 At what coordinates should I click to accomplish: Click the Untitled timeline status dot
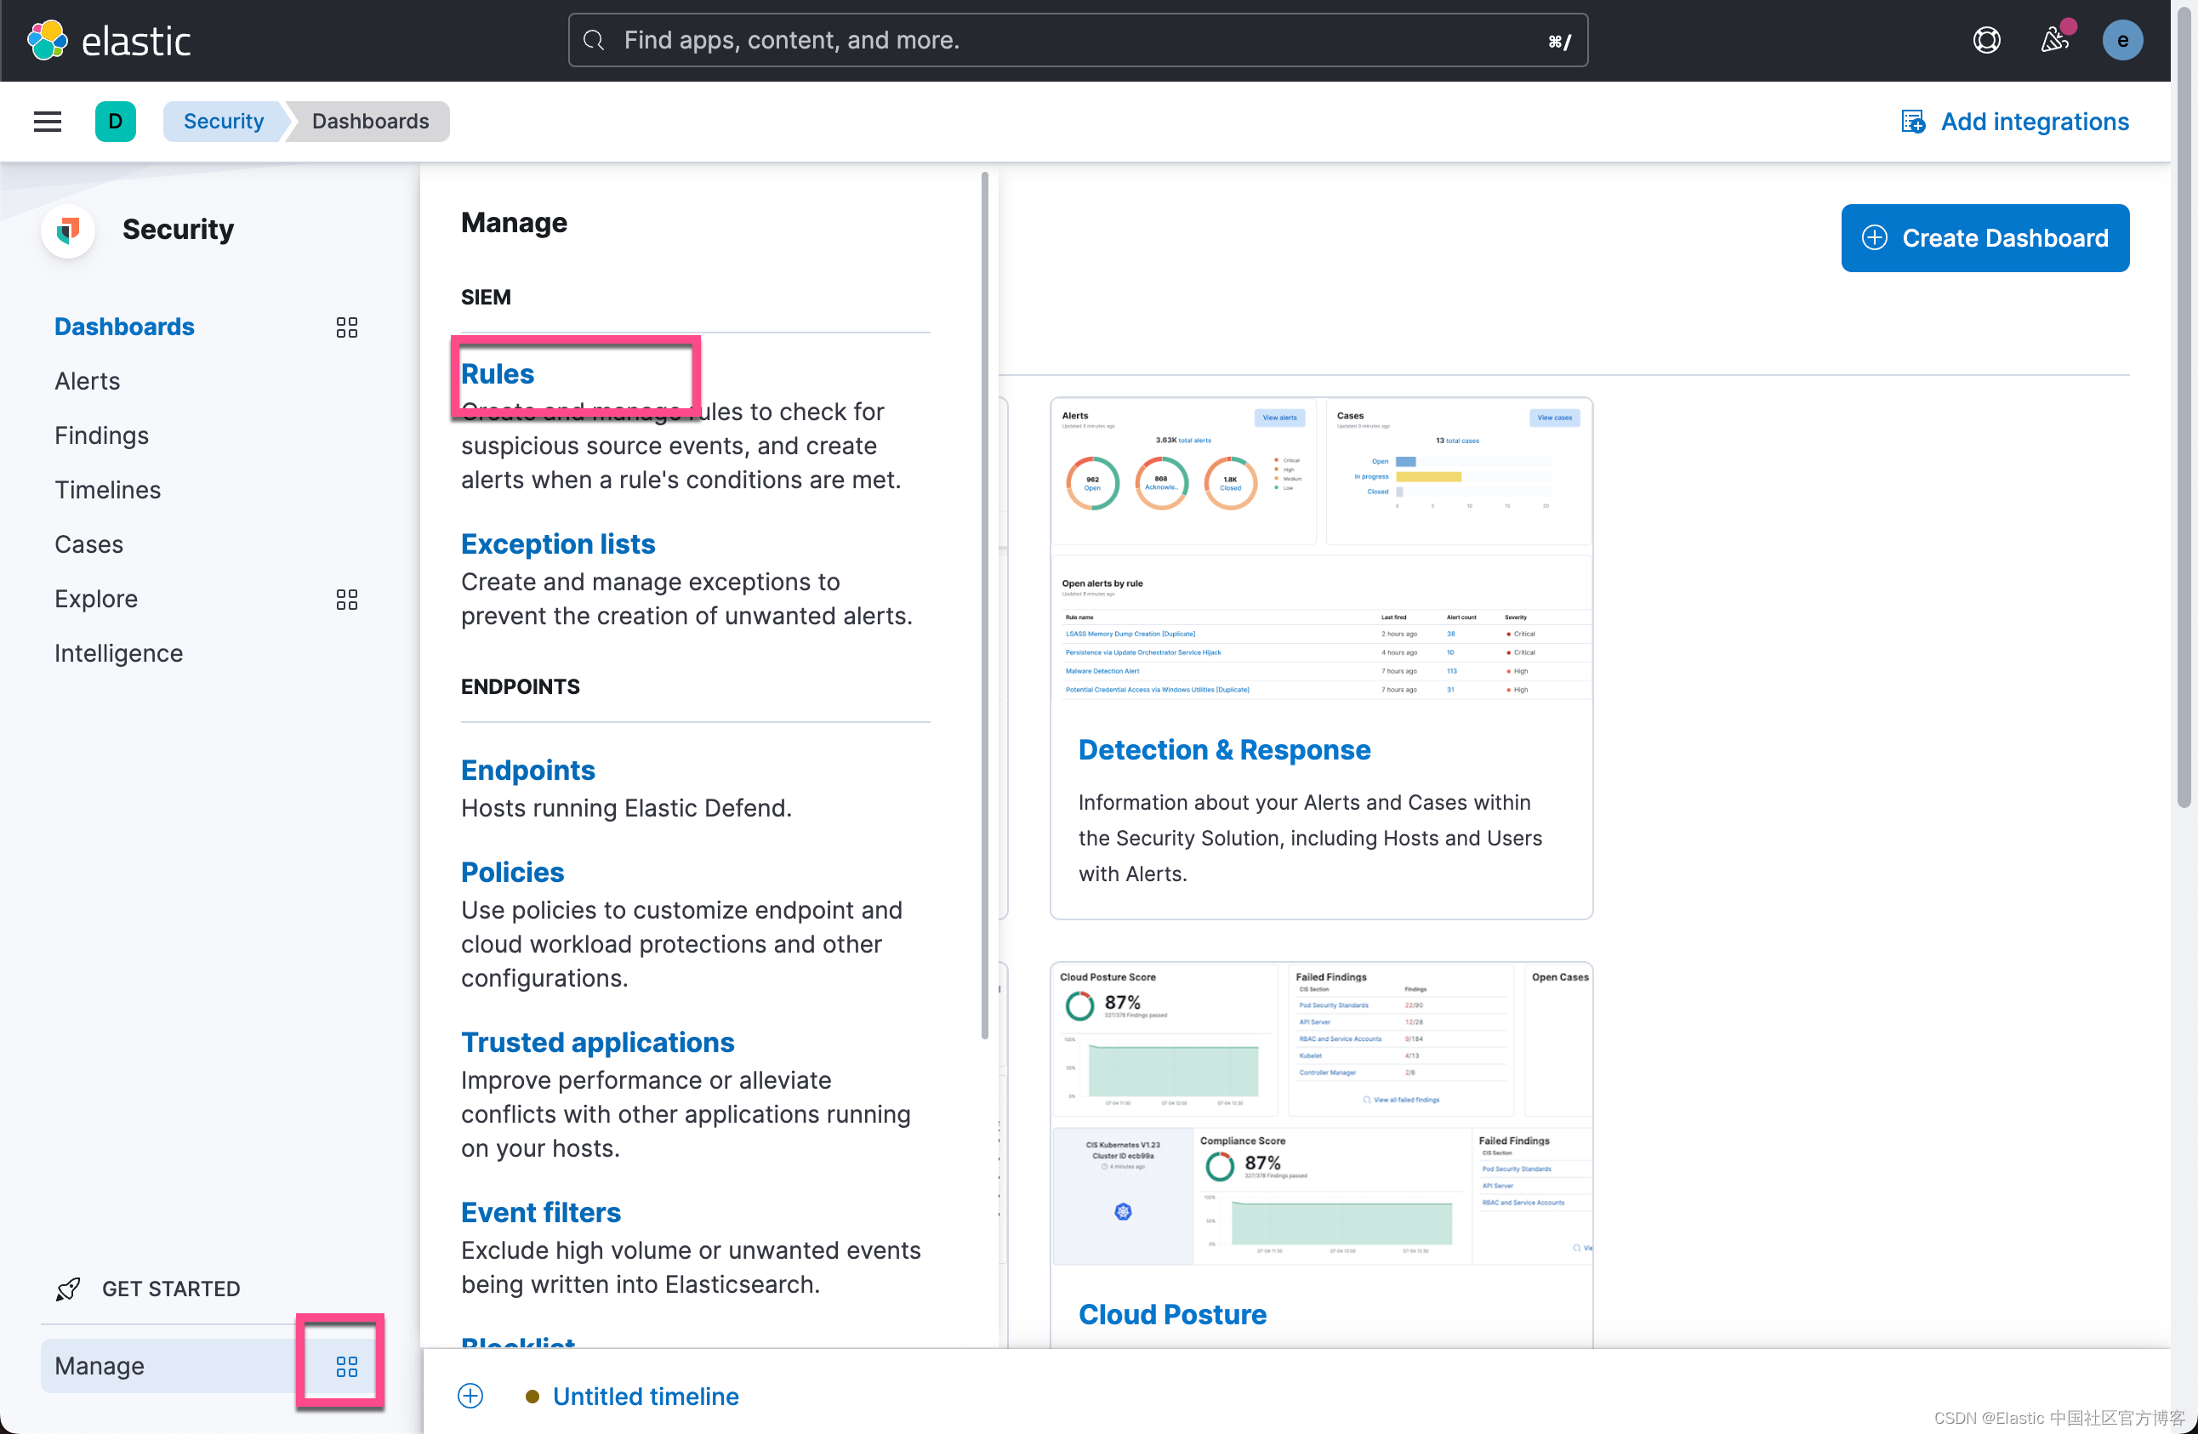[532, 1396]
